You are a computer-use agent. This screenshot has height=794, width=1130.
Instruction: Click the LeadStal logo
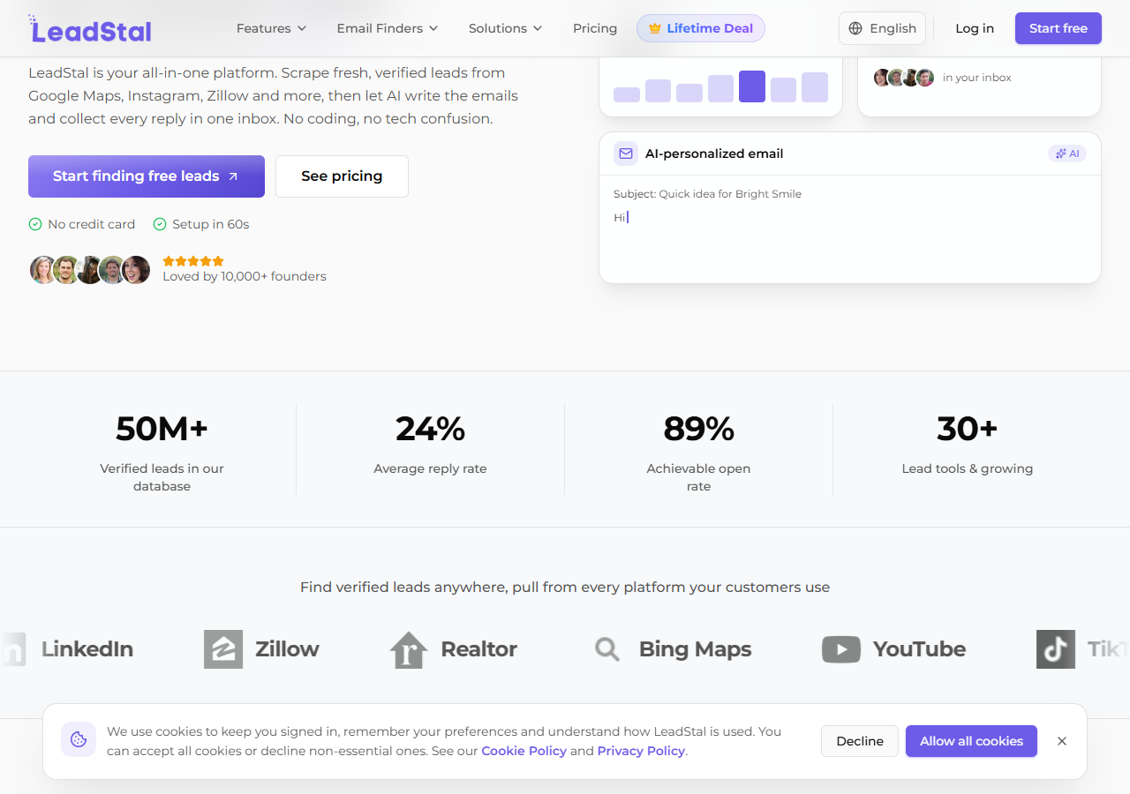click(x=90, y=29)
